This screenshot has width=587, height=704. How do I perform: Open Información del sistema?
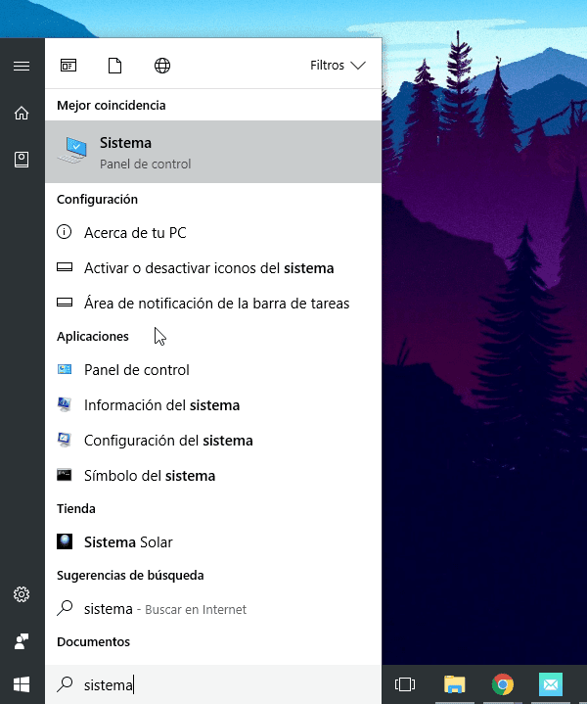point(161,405)
